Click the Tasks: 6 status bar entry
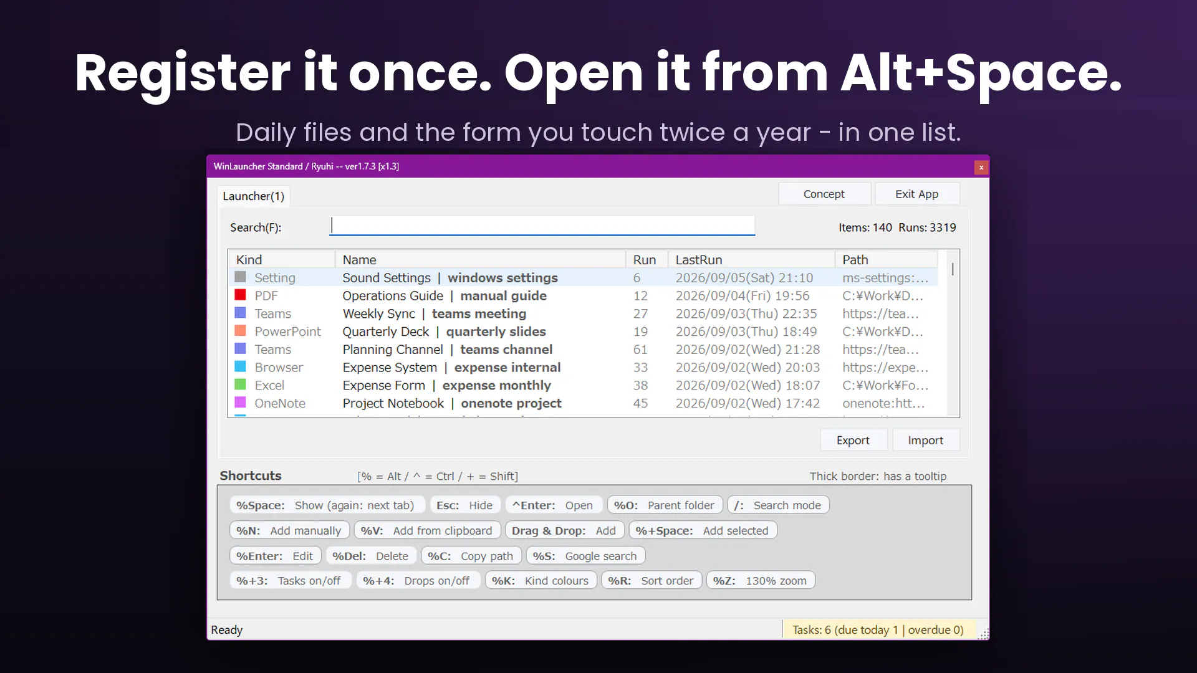Image resolution: width=1197 pixels, height=673 pixels. coord(878,629)
